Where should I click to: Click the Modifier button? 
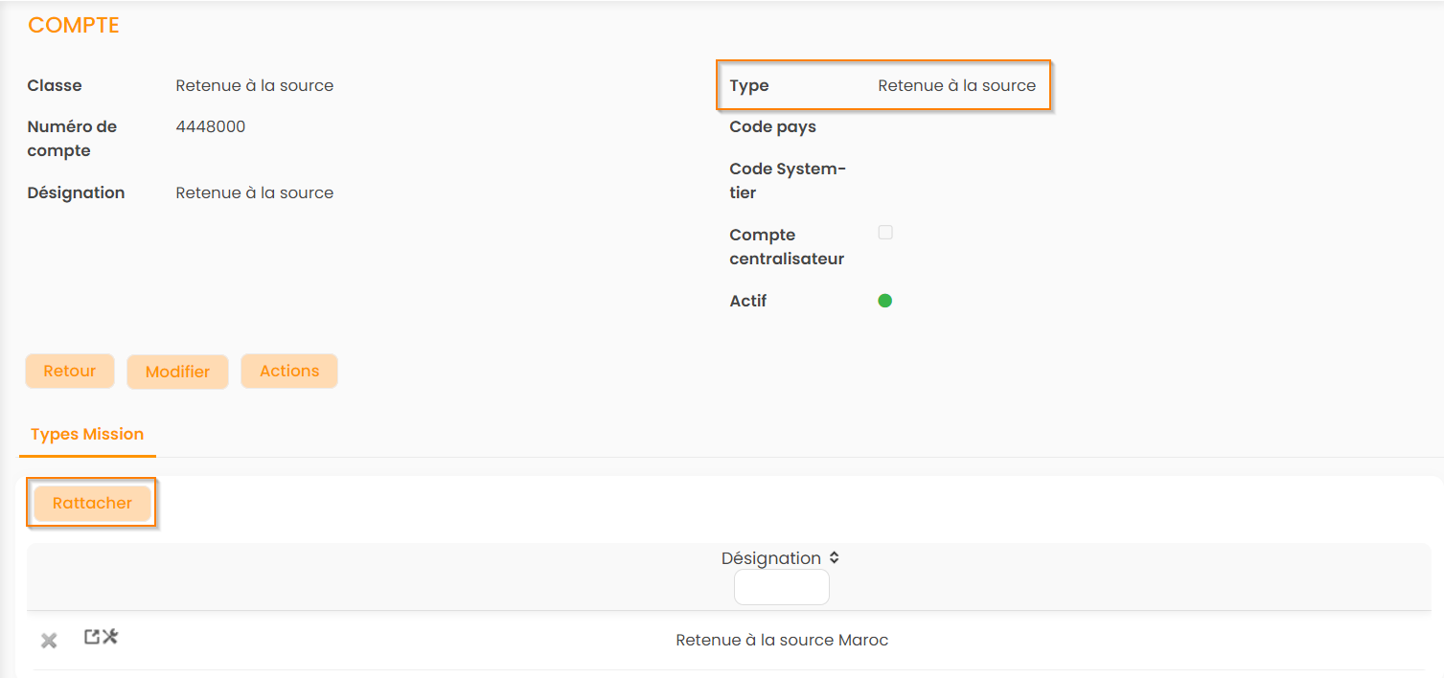(177, 372)
